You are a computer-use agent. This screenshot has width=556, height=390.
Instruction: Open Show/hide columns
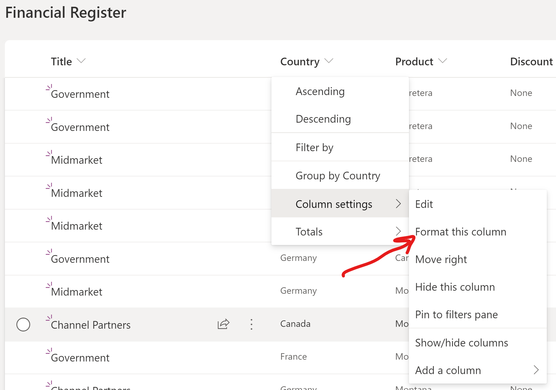[461, 342]
